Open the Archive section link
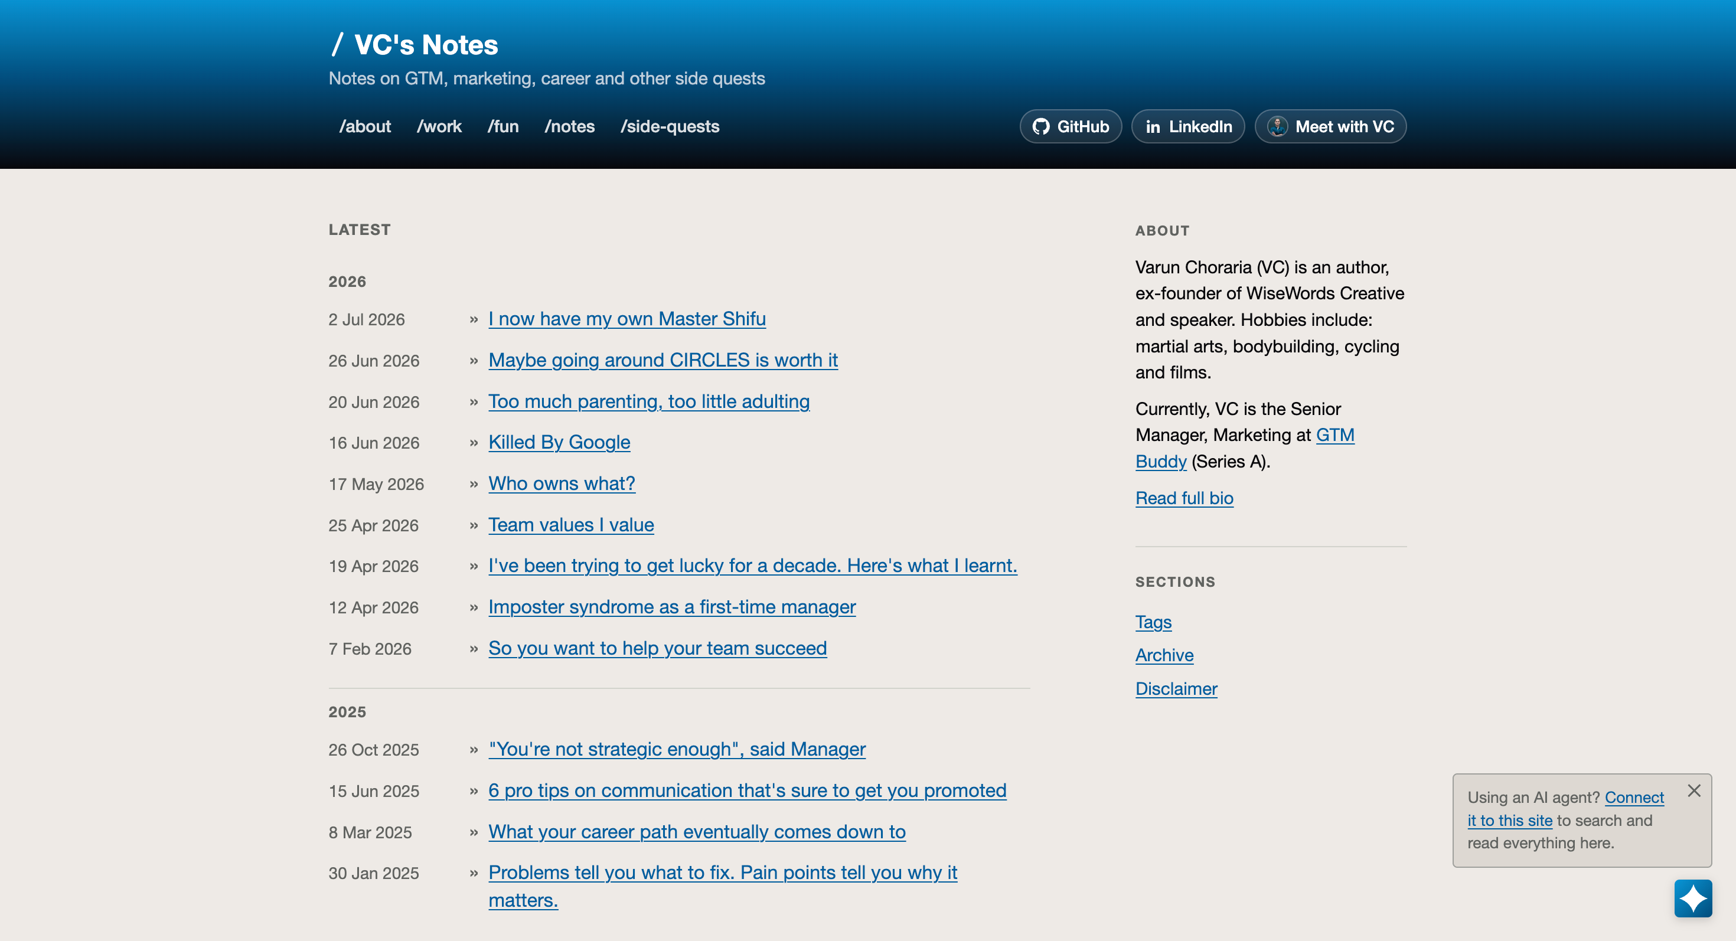 click(1164, 655)
